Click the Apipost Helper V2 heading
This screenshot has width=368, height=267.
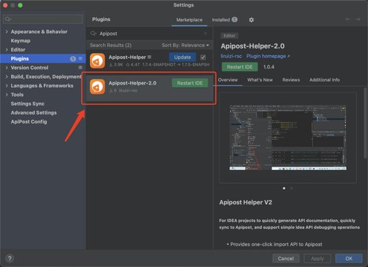(246, 202)
